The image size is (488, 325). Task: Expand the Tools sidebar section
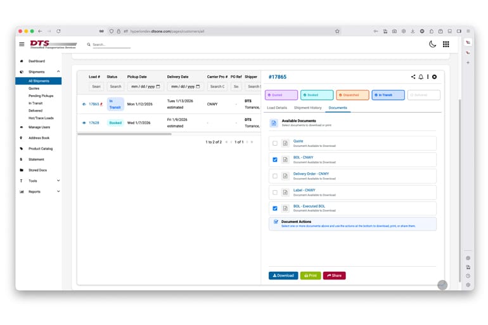[58, 181]
